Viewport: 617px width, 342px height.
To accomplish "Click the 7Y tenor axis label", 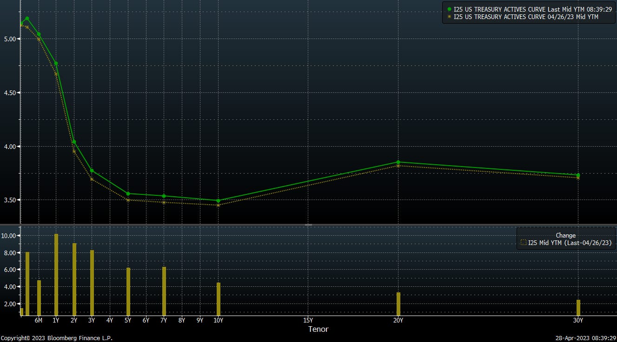I will tap(164, 320).
